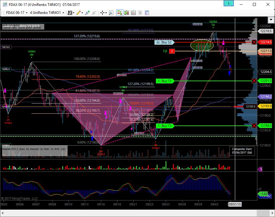Select the Buy S2 order label

pos(167,42)
